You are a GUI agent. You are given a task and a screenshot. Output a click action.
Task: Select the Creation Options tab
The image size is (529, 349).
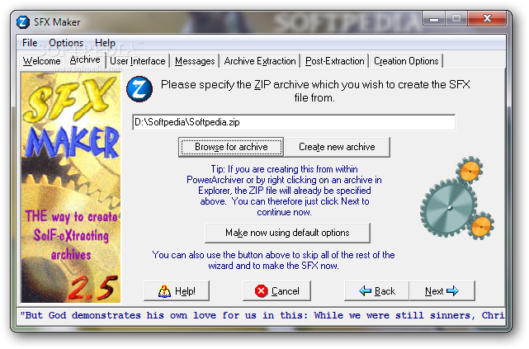coord(406,61)
